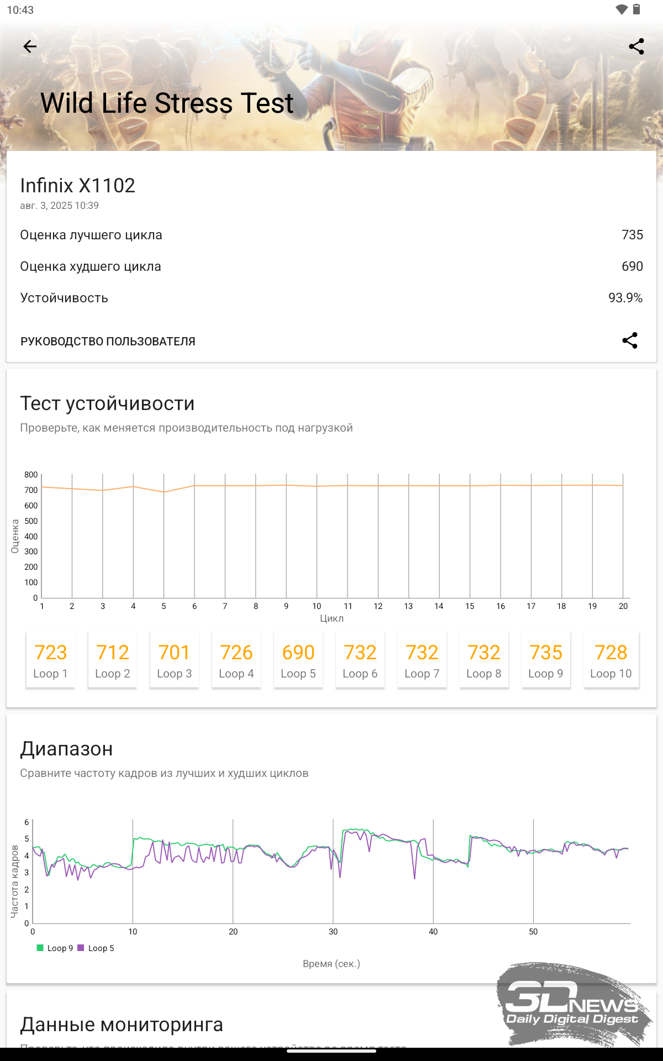Tap Данные мониторинга heading
Screen dimensions: 663x1061
pos(122,1025)
